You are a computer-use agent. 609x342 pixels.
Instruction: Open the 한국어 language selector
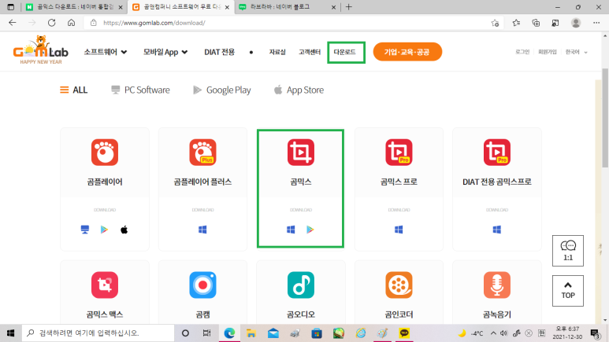577,52
